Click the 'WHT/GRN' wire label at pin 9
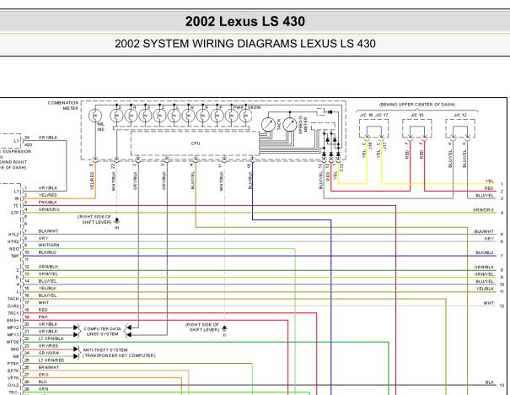 49,245
